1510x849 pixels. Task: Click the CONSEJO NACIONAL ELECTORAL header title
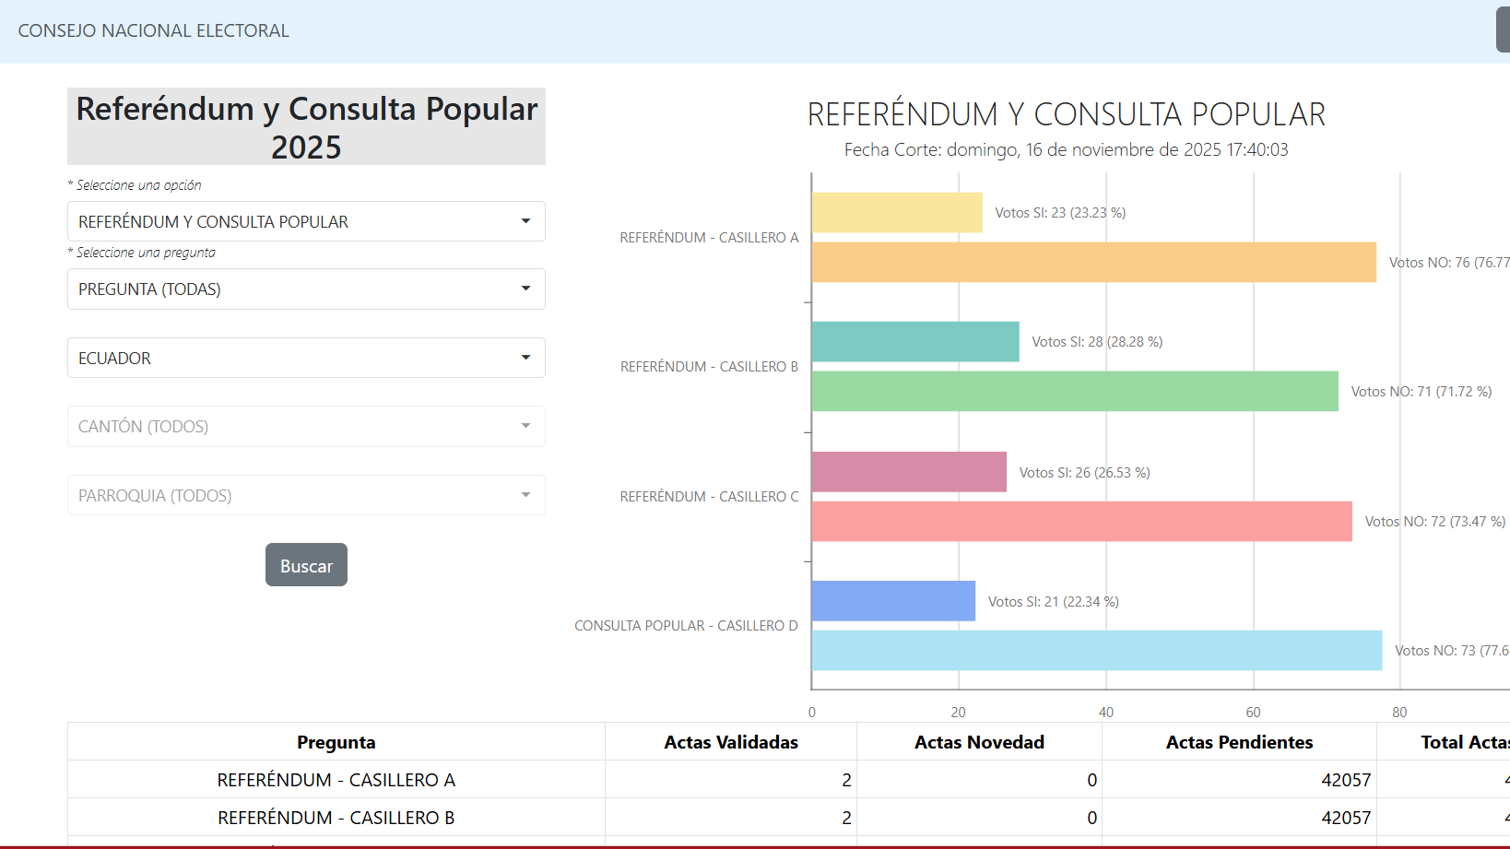[x=154, y=30]
